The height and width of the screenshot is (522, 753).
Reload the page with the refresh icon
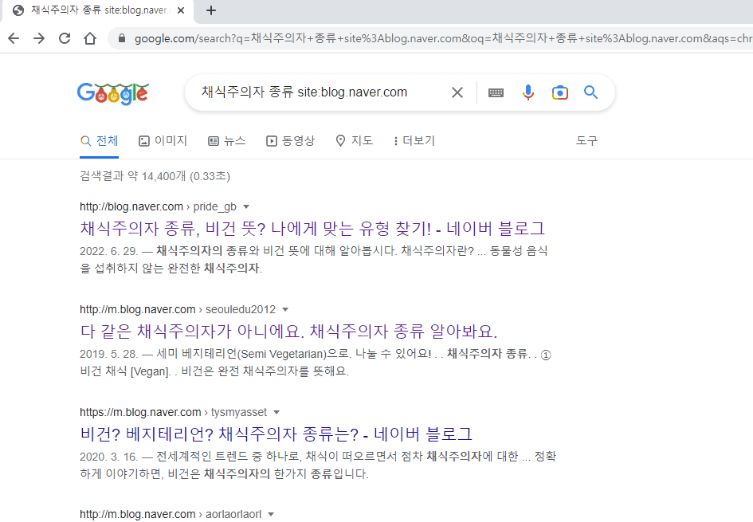tap(65, 38)
